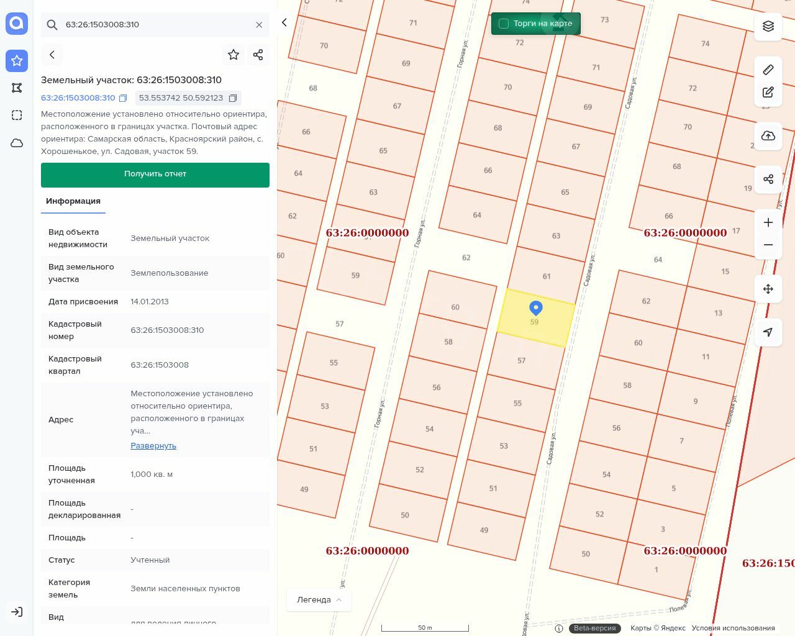The image size is (795, 636).
Task: Open Условия использования link
Action: tap(733, 628)
